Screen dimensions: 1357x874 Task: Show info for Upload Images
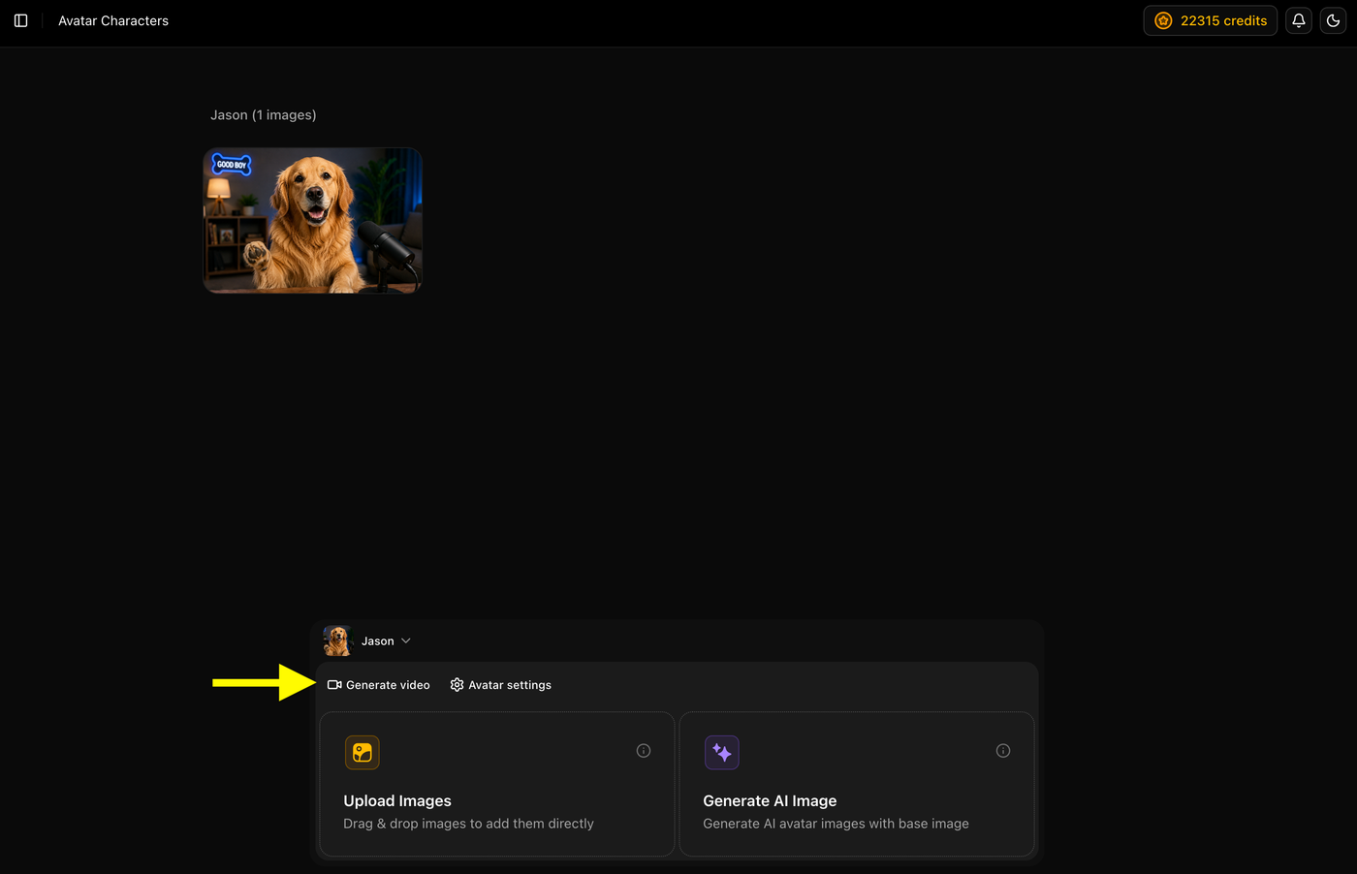click(x=644, y=751)
